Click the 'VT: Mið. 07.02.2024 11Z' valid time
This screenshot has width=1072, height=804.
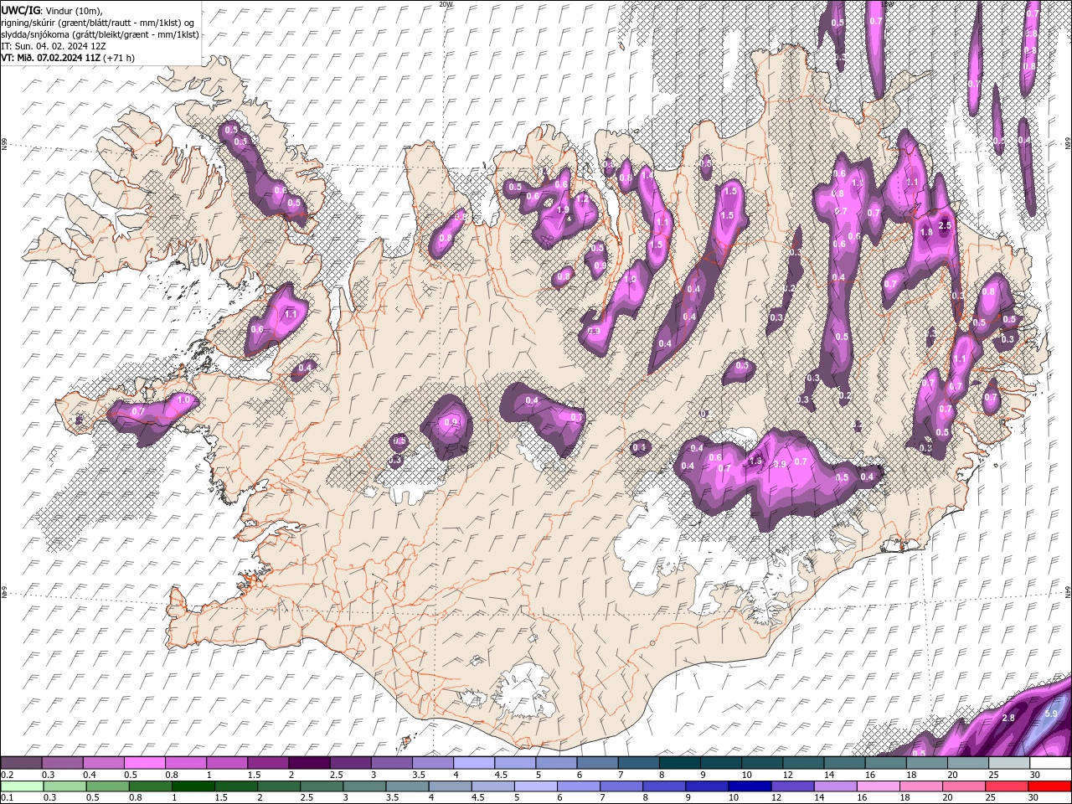[50, 58]
